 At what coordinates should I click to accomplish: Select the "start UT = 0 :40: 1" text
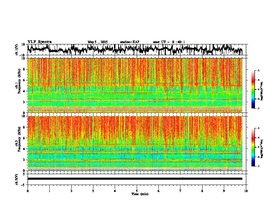[169, 42]
